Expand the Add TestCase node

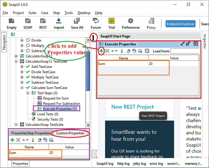point(22,67)
